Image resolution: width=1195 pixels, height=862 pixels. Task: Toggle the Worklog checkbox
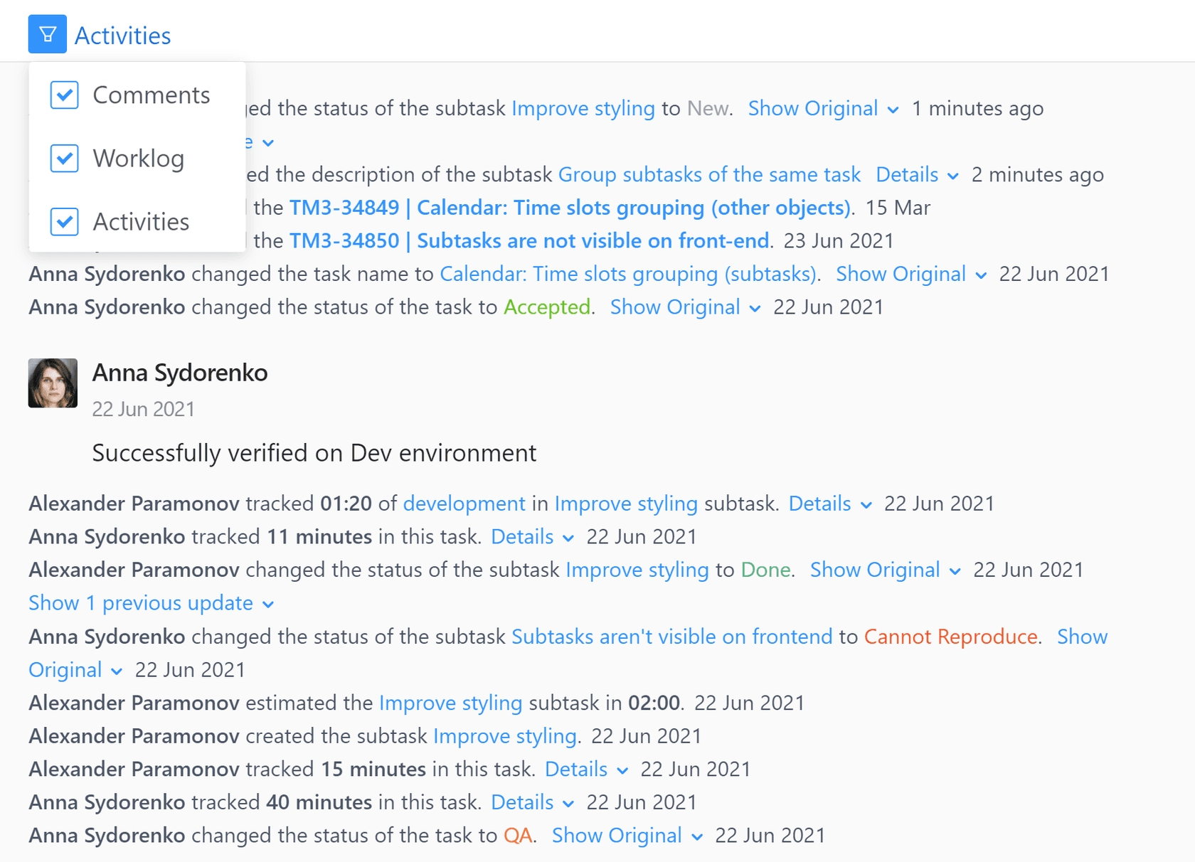[65, 158]
